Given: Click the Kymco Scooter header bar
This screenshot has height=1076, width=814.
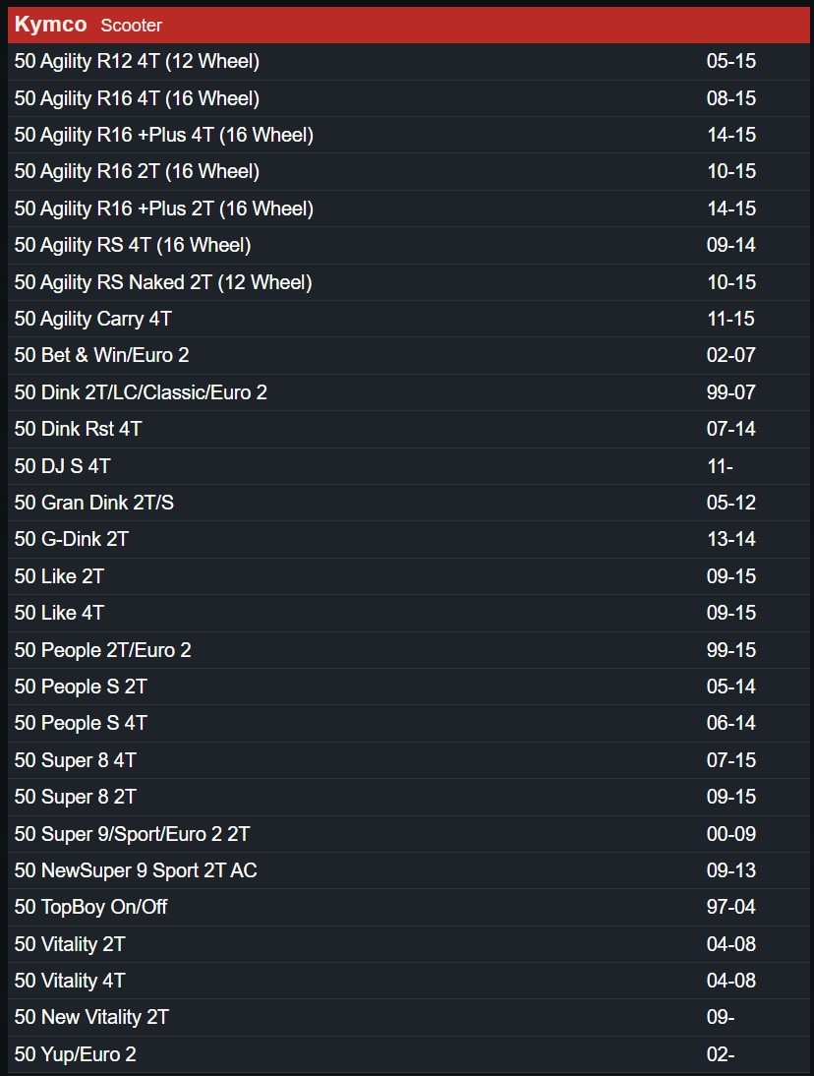Looking at the screenshot, I should pyautogui.click(x=409, y=25).
